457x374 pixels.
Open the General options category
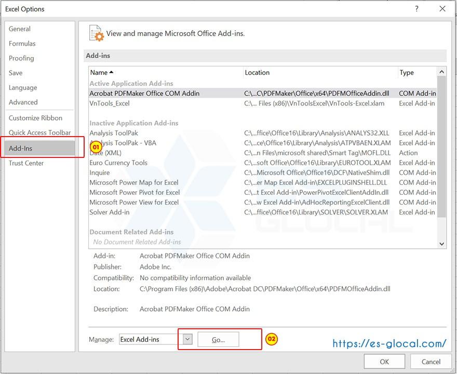(20, 29)
